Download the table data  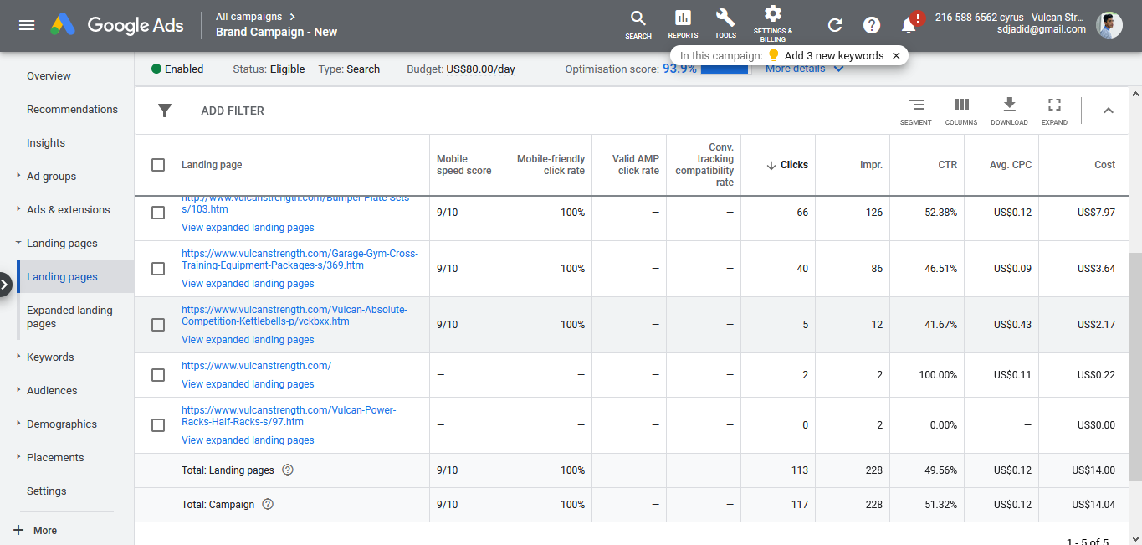click(1009, 109)
